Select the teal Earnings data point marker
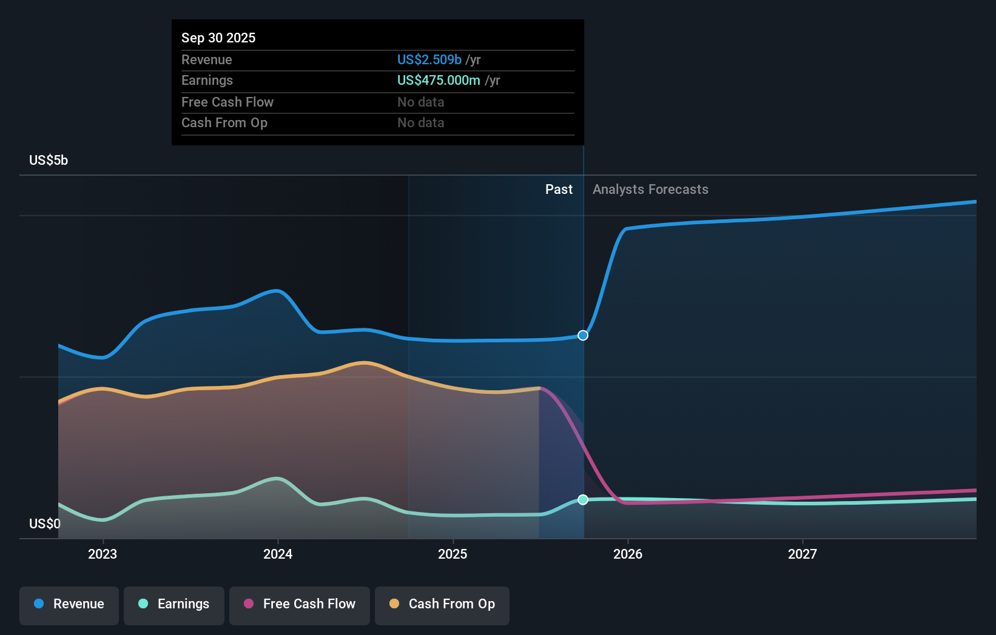 point(583,500)
